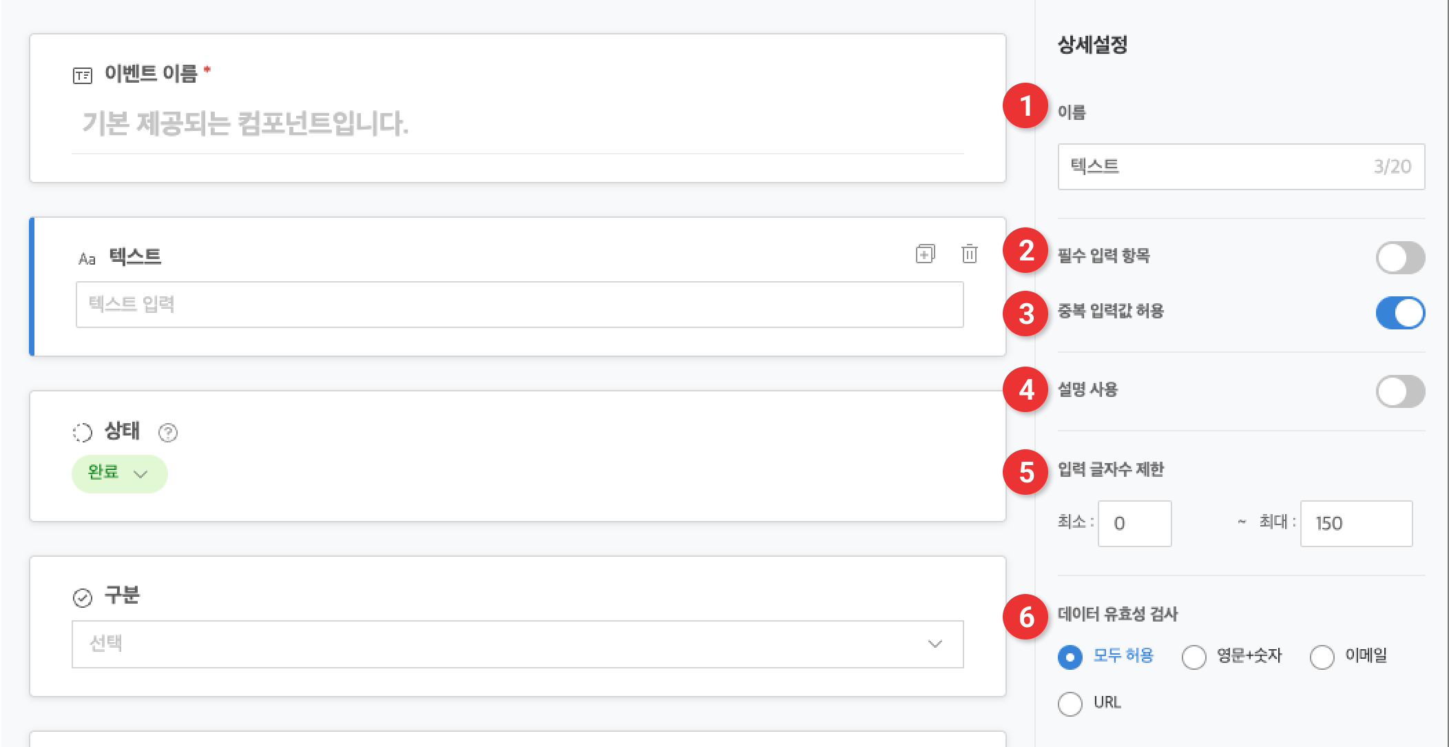Image resolution: width=1449 pixels, height=747 pixels.
Task: Click the 최소 character limit field
Action: tap(1134, 524)
